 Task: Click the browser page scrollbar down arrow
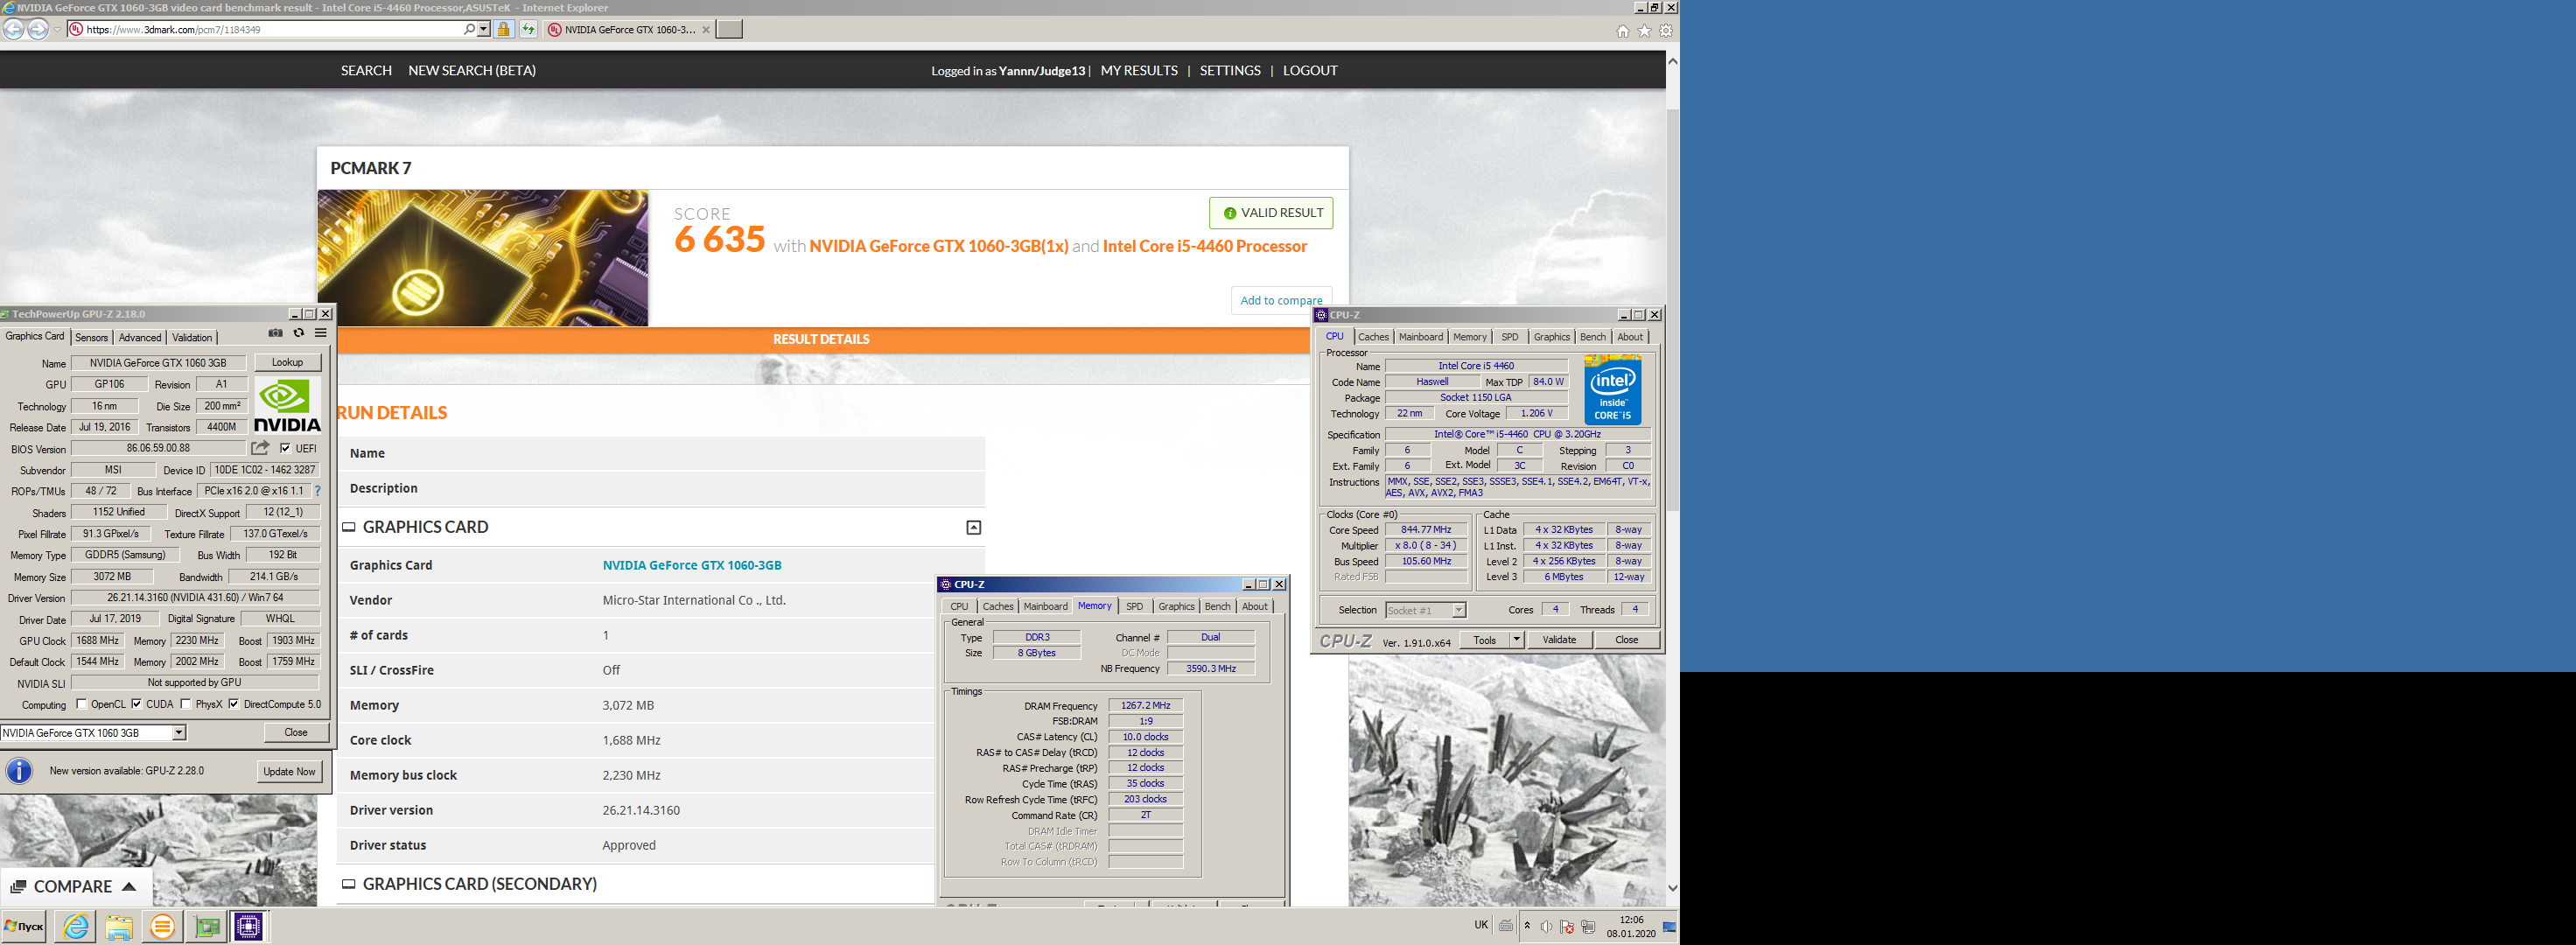pyautogui.click(x=1673, y=888)
